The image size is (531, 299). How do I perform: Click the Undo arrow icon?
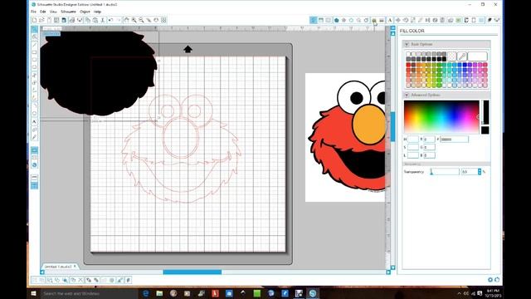[110, 20]
